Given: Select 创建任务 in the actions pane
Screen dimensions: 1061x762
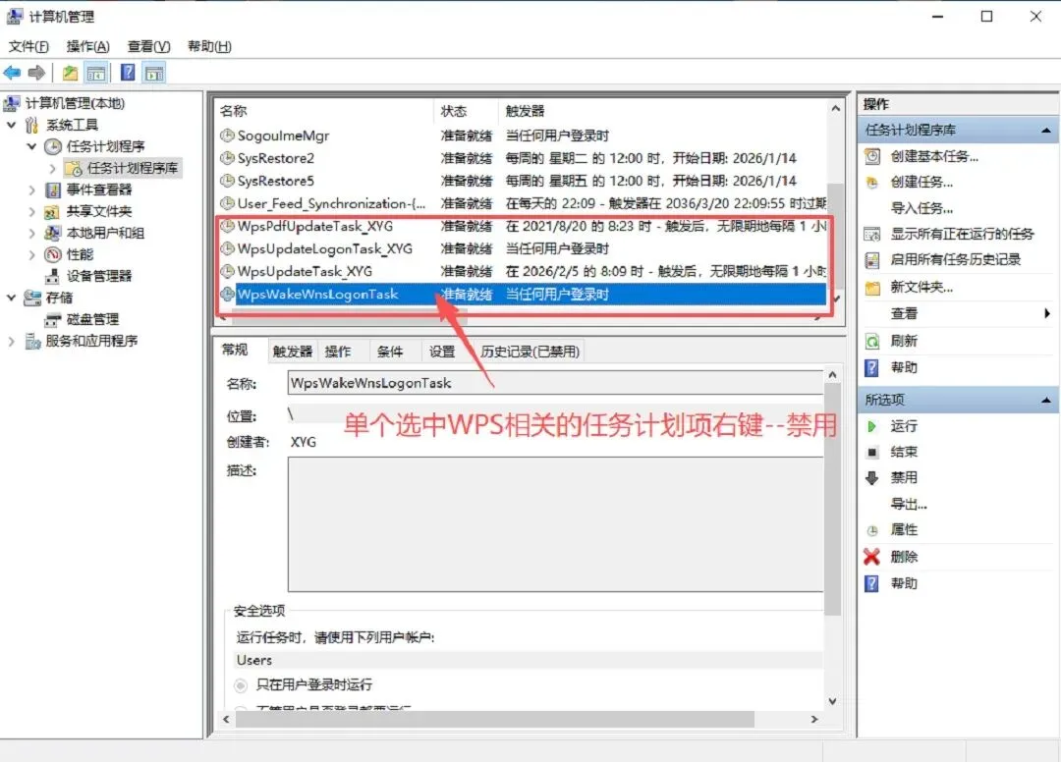Looking at the screenshot, I should coord(921,182).
